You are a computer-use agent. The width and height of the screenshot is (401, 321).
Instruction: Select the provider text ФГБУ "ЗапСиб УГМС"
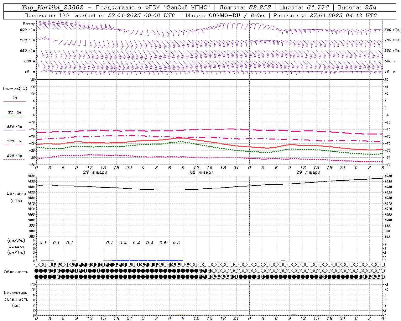point(177,8)
